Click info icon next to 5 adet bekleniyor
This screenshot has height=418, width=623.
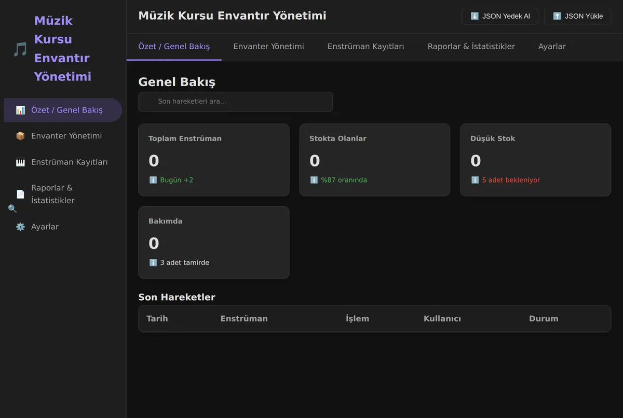475,180
